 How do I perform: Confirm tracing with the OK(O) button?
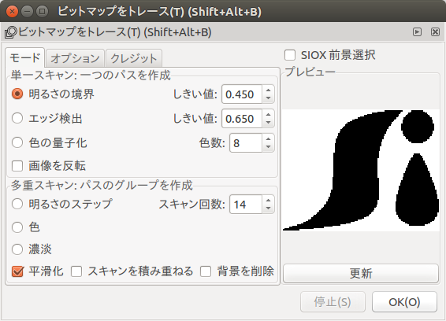404,302
